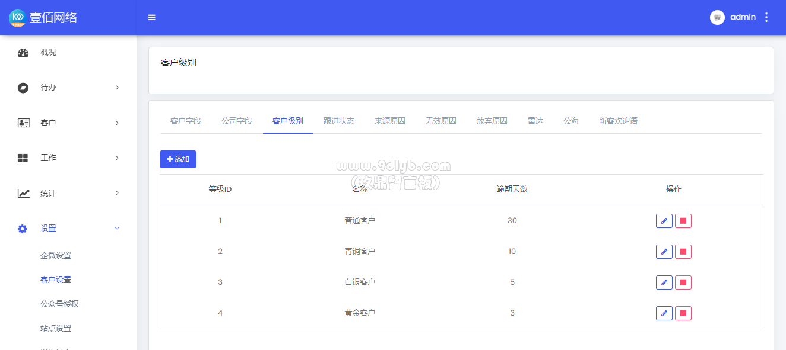The height and width of the screenshot is (350, 786).
Task: Click the 逾期天数 column header
Action: click(512, 190)
